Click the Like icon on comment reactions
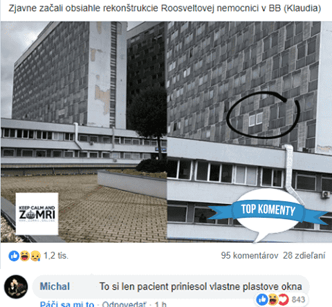The width and height of the screenshot is (332, 307). pyautogui.click(x=262, y=299)
